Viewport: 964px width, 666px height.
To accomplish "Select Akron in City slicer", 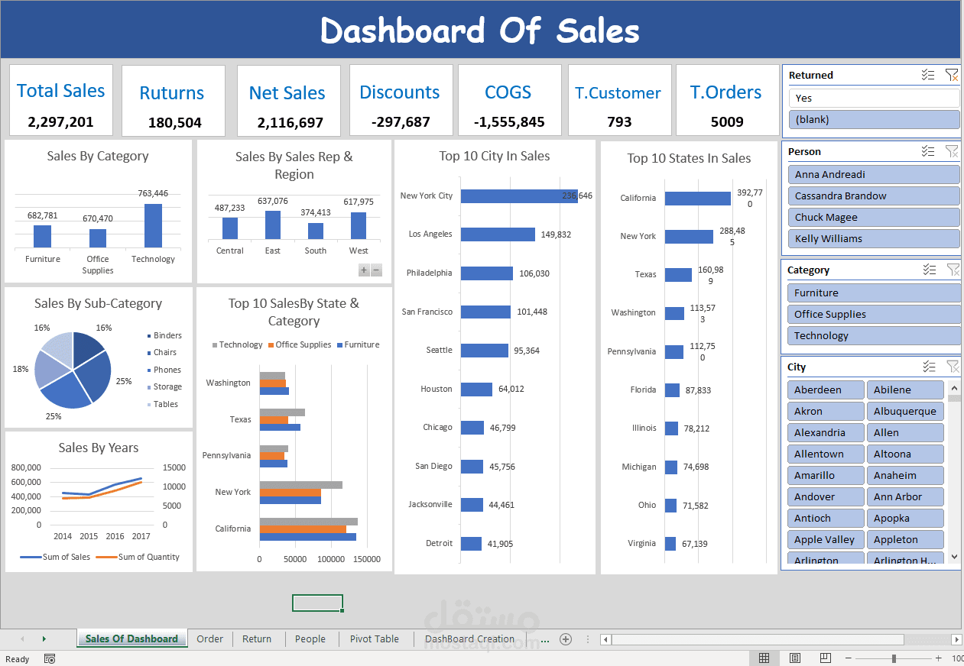I will coord(826,411).
